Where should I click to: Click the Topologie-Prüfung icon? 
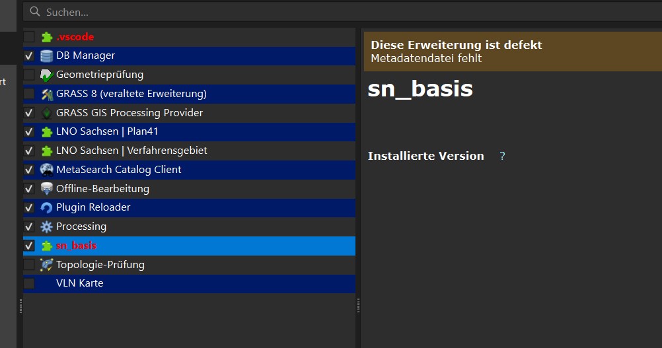pyautogui.click(x=46, y=265)
